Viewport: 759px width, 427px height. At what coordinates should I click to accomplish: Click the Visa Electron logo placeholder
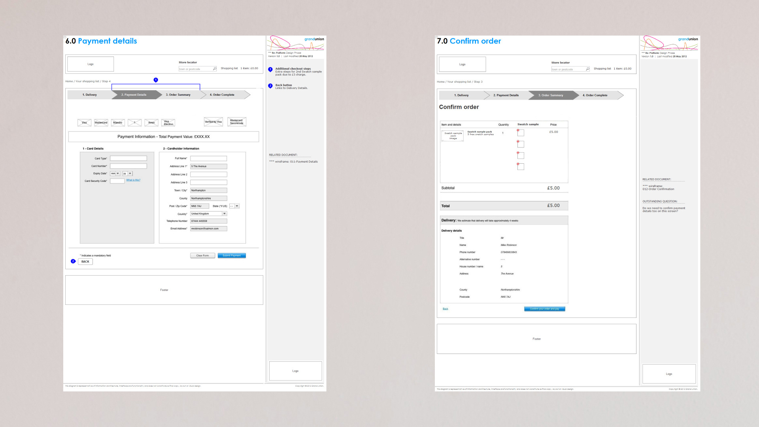[x=168, y=123]
